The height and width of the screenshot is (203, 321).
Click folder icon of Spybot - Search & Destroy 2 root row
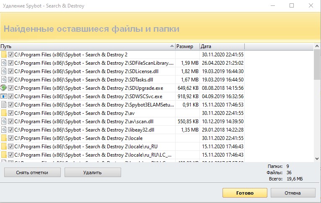pos(4,55)
